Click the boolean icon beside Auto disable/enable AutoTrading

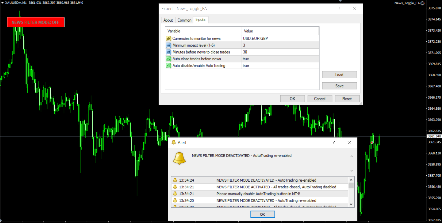[x=168, y=65]
